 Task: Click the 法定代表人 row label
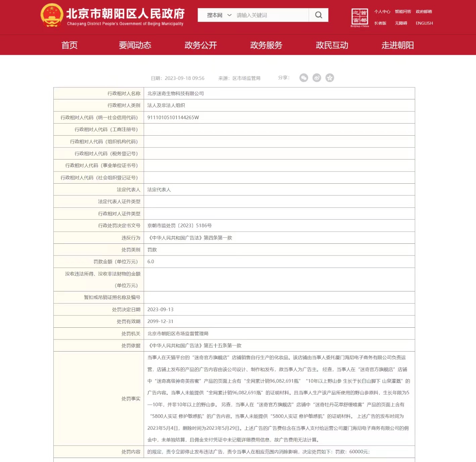pyautogui.click(x=129, y=190)
